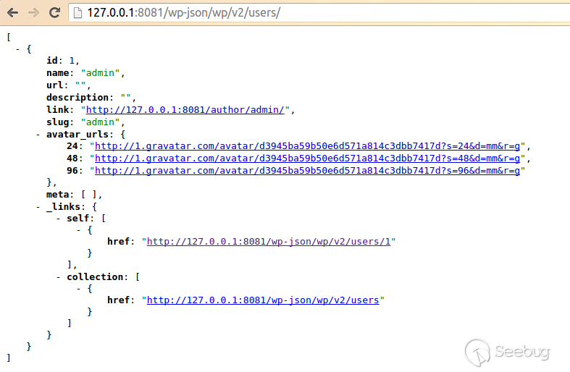Collapse the collection array
The height and width of the screenshot is (372, 570).
(x=58, y=276)
